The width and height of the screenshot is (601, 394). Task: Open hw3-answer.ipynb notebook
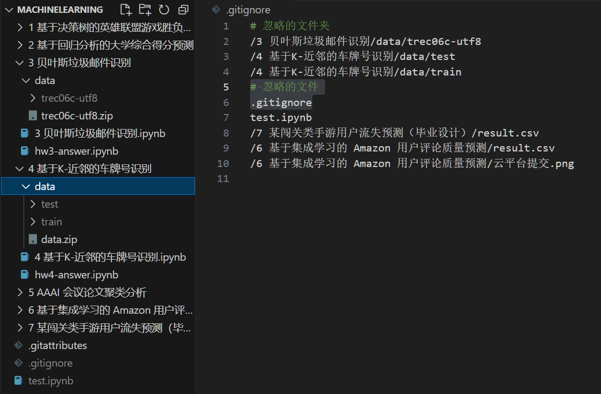pyautogui.click(x=77, y=151)
